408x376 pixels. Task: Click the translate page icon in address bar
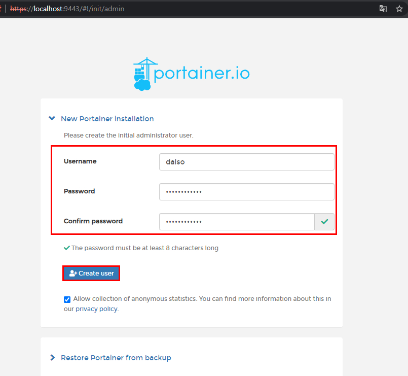click(383, 9)
